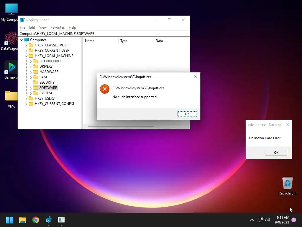302x227 pixels.
Task: Minimize the Registry Editor window
Action: click(x=156, y=20)
